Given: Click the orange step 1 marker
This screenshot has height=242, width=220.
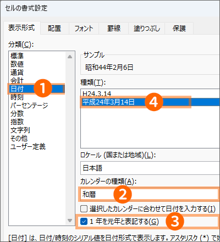Looking at the screenshot, I should 43,88.
